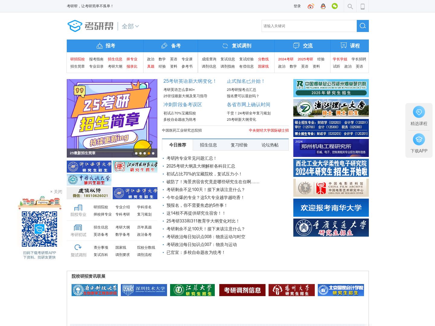Open 精选课程 floating sidebar icon
The height and width of the screenshot is (326, 435).
[x=419, y=112]
